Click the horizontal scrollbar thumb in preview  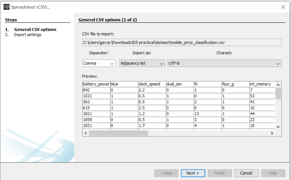(118, 133)
